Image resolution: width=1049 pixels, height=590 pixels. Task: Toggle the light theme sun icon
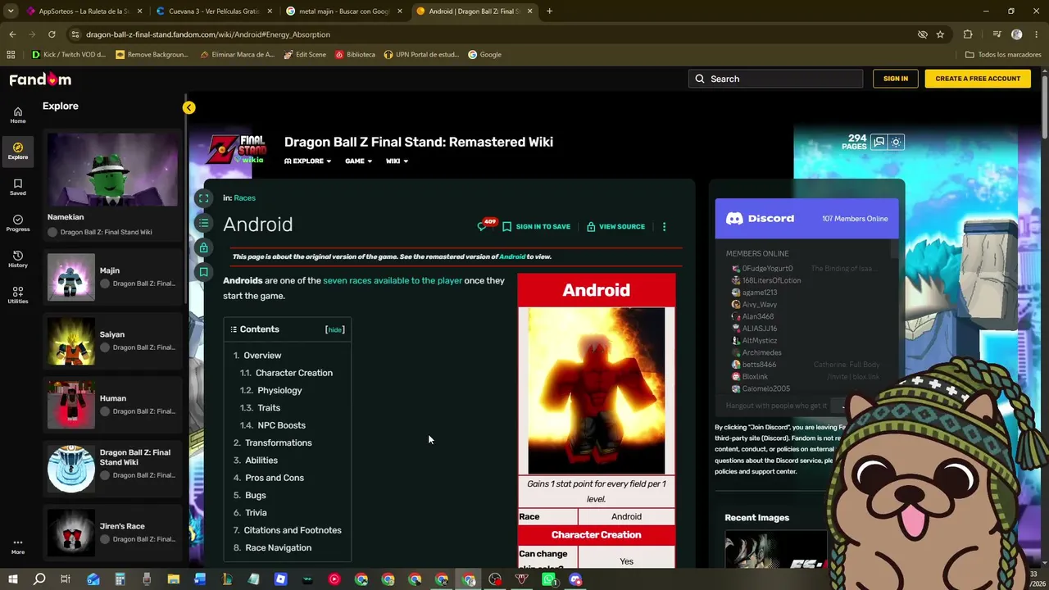(x=896, y=142)
